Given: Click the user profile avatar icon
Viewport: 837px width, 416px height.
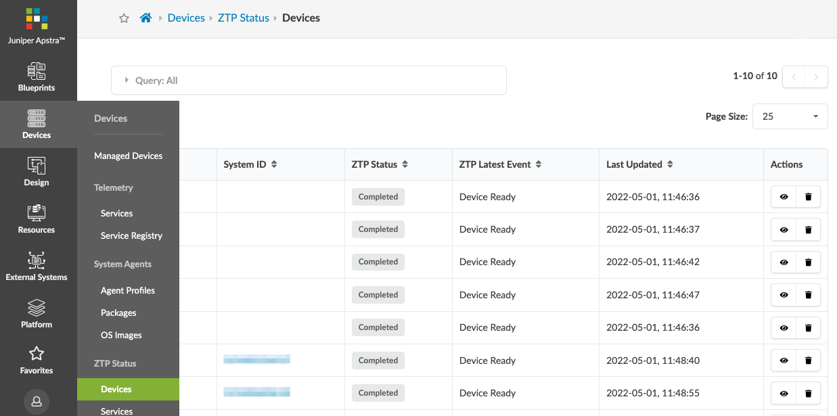Looking at the screenshot, I should tap(37, 401).
